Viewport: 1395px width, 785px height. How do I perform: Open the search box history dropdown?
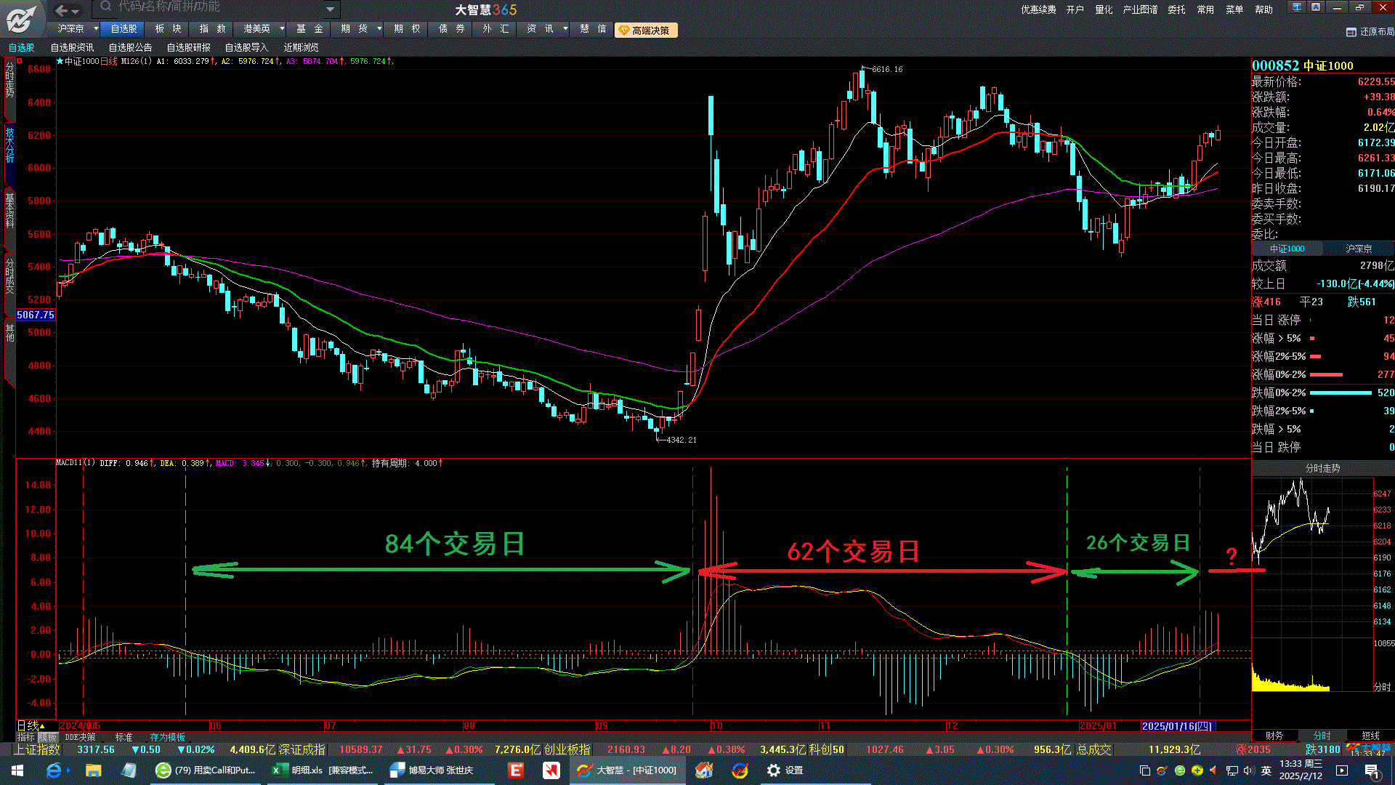[x=331, y=9]
